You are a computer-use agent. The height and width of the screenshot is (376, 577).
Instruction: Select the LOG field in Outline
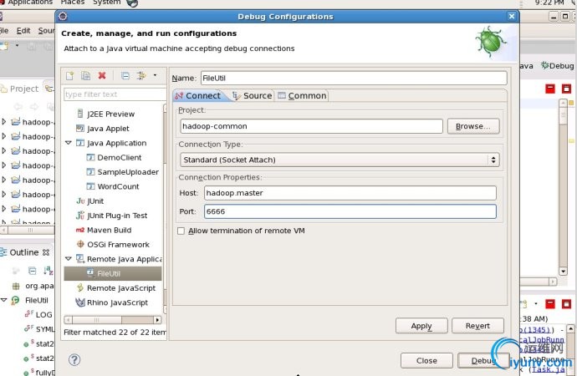(38, 315)
